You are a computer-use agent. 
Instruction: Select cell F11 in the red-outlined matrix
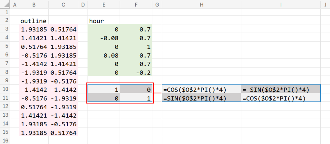point(136,98)
